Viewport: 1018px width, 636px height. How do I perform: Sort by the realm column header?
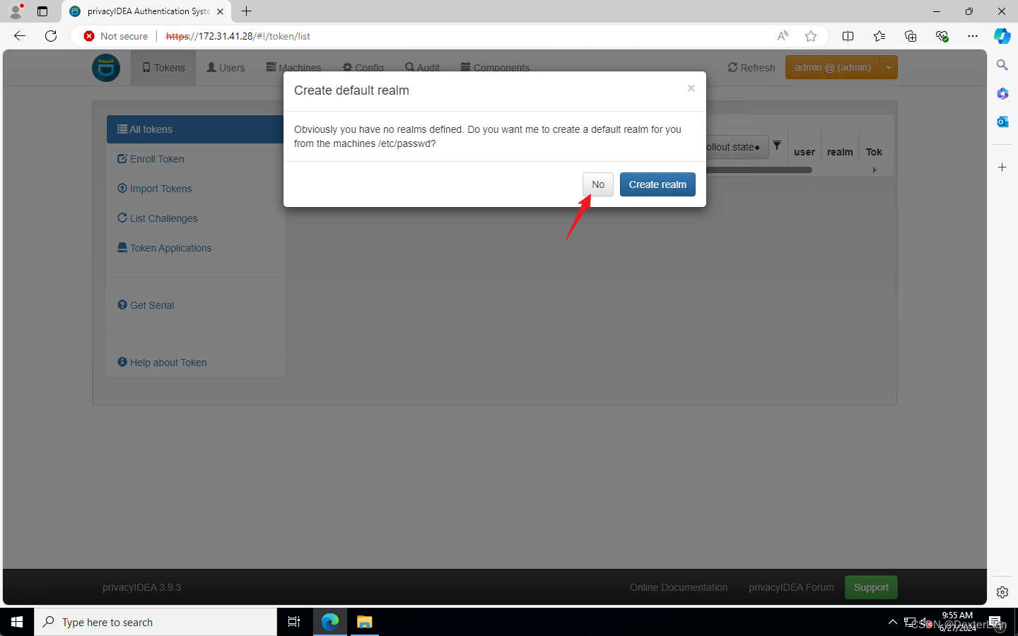[840, 152]
